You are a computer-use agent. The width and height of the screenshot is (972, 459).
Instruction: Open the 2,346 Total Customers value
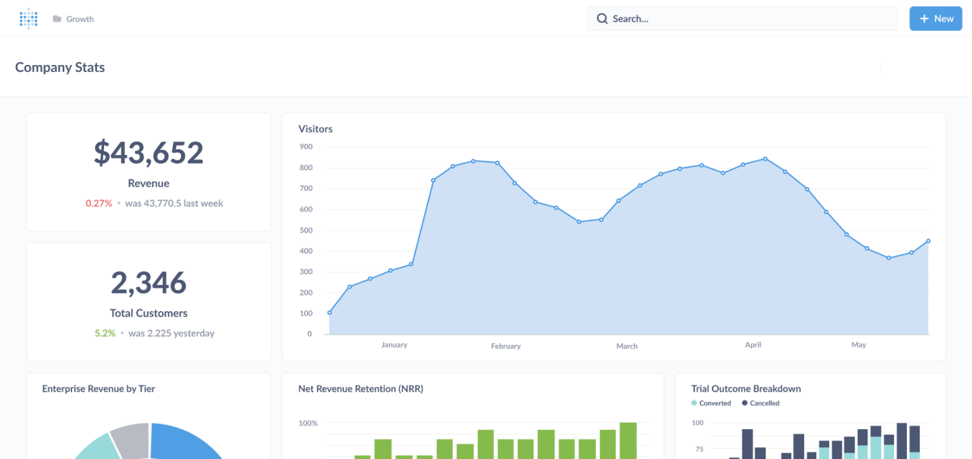[149, 283]
